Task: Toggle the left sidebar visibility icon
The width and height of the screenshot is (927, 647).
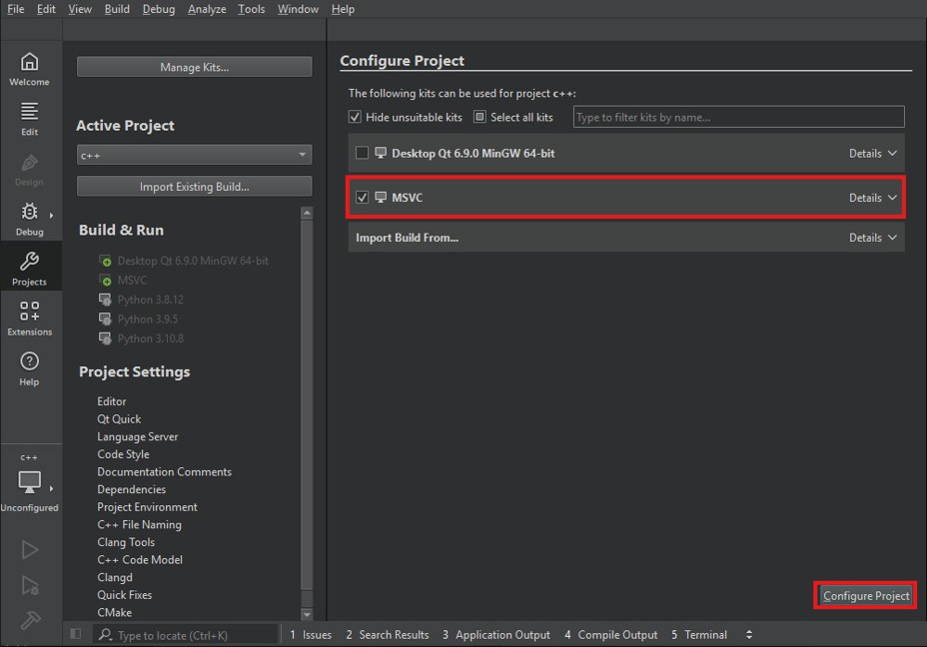Action: [76, 634]
